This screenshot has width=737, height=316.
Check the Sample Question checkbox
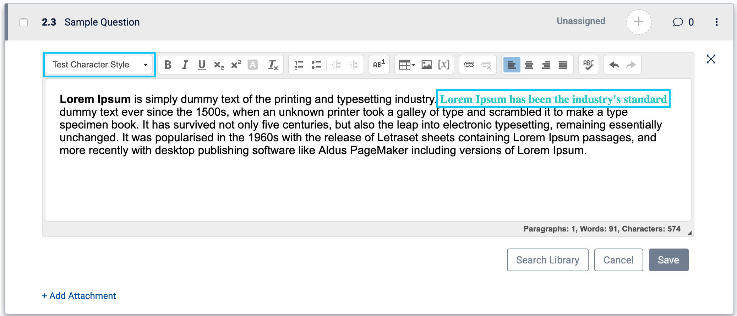coord(23,23)
